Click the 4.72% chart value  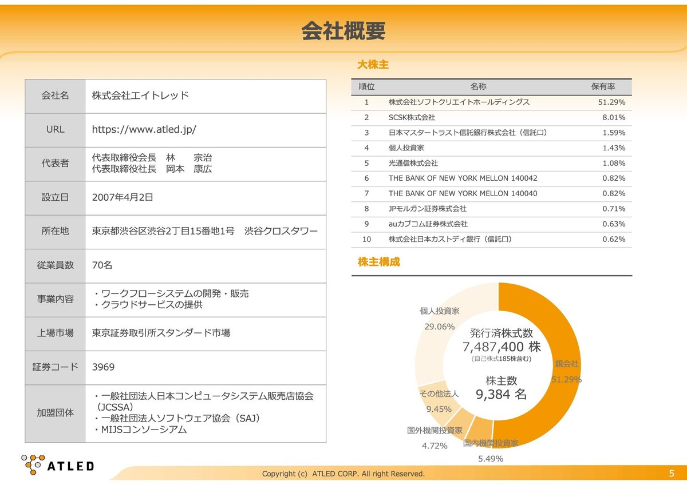pos(435,446)
